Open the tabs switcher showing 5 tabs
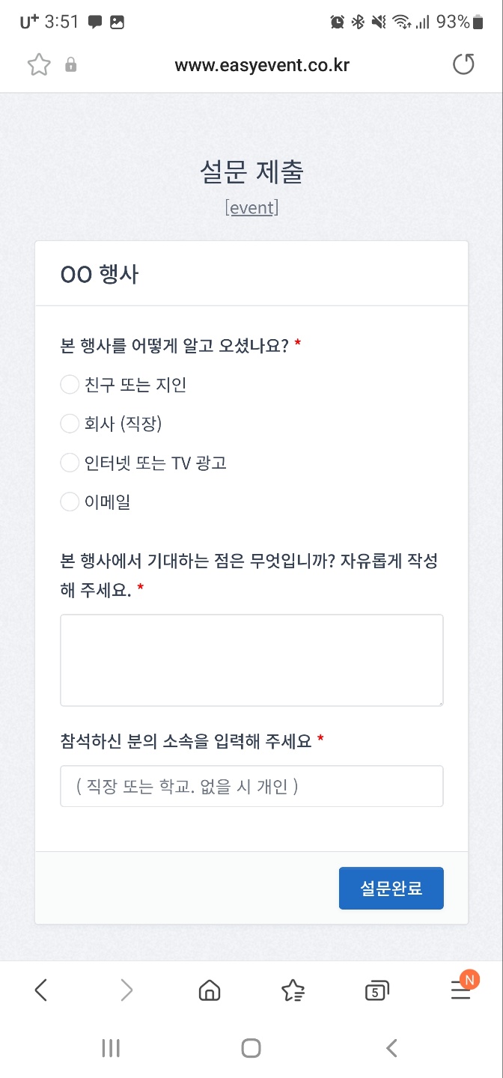503x1078 pixels. [x=377, y=990]
